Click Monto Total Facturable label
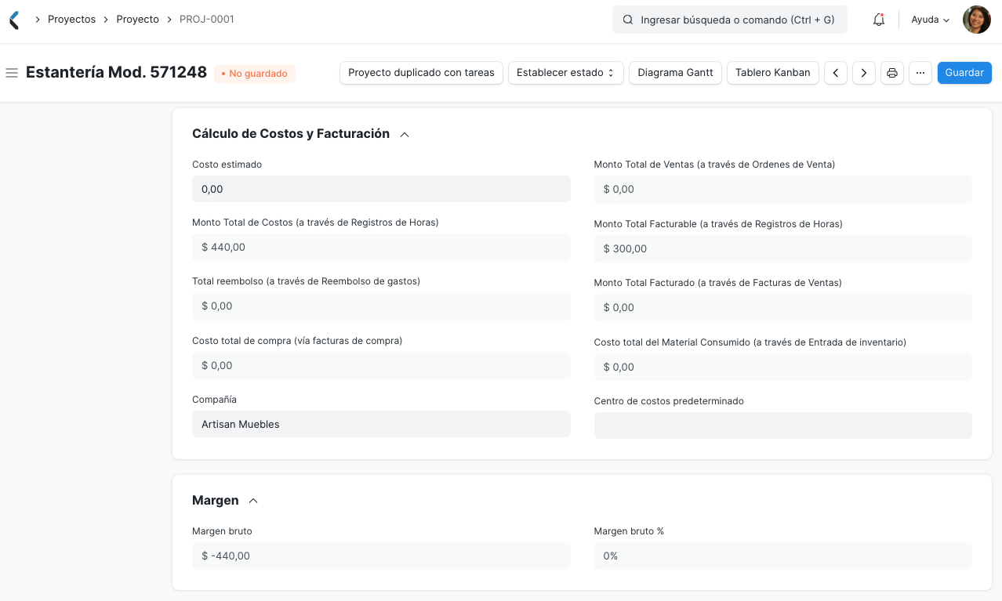Viewport: 1002px width, 601px height. (718, 224)
